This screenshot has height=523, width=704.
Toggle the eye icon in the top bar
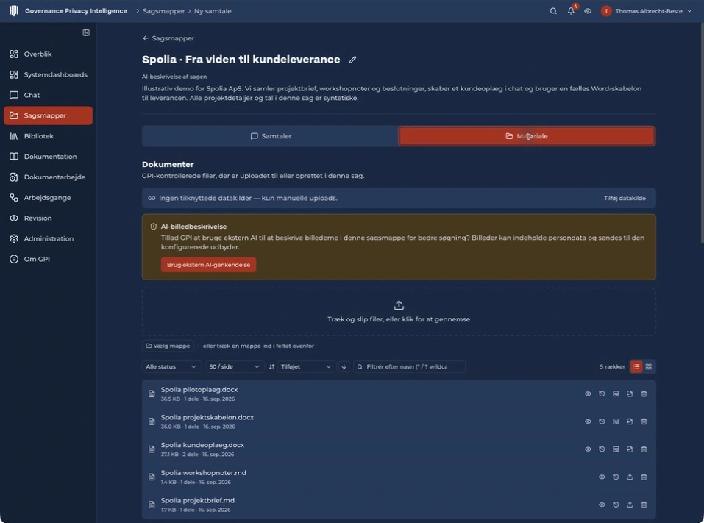point(588,11)
